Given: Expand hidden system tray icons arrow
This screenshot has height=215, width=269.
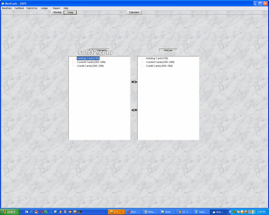Looking at the screenshot, I should tap(230, 212).
